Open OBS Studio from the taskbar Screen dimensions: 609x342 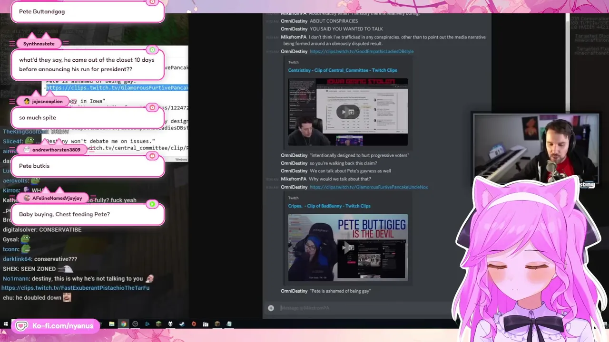tap(135, 324)
